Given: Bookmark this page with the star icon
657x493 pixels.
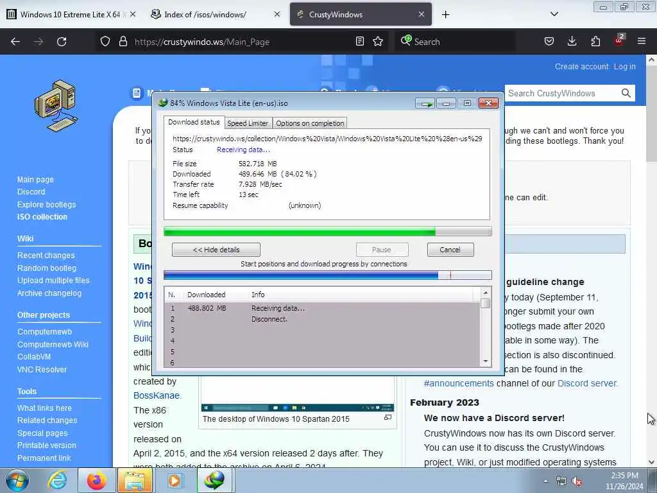Looking at the screenshot, I should (x=378, y=42).
